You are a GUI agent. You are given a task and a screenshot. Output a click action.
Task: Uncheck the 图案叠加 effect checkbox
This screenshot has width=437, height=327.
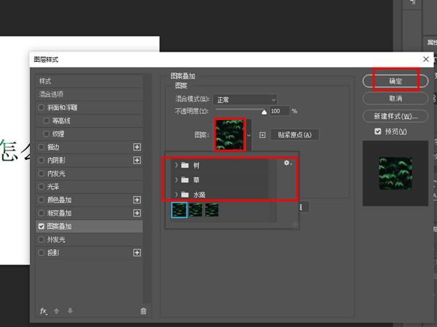click(42, 226)
